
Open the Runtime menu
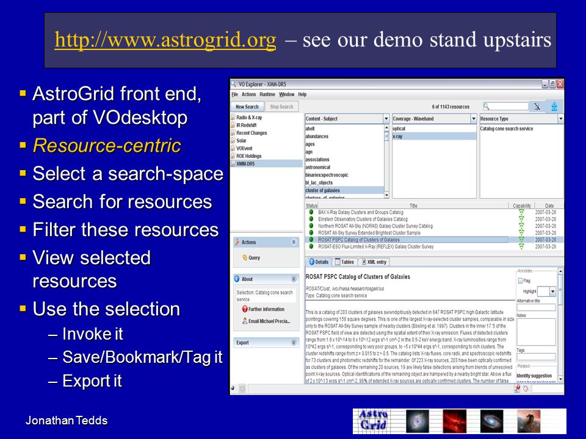click(267, 95)
